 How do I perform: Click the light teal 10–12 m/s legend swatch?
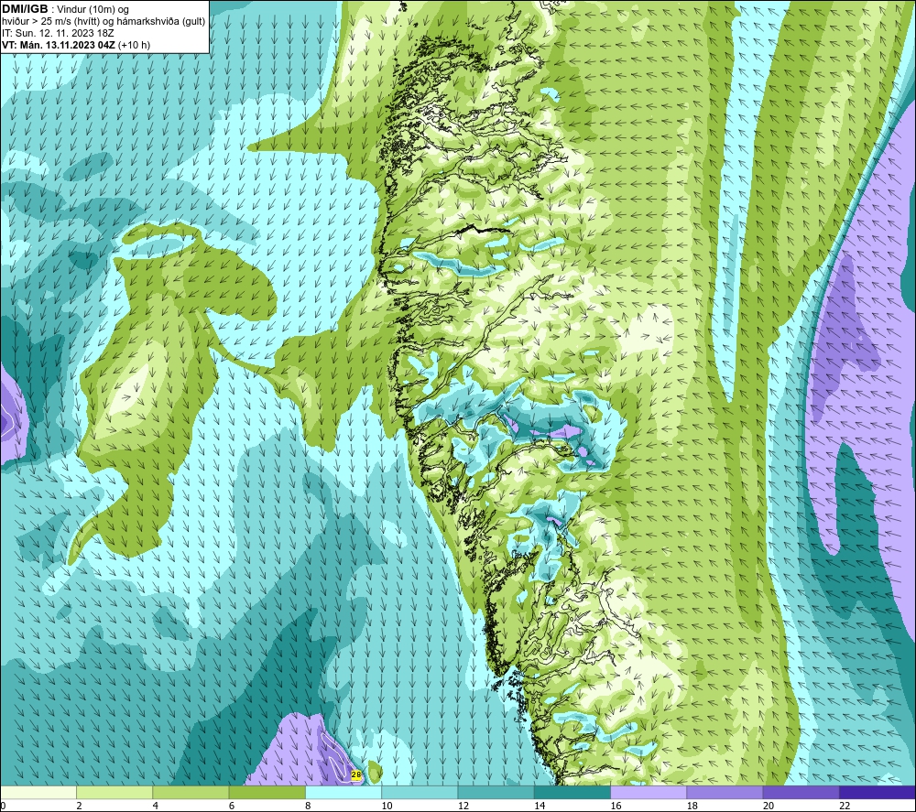pyautogui.click(x=420, y=792)
